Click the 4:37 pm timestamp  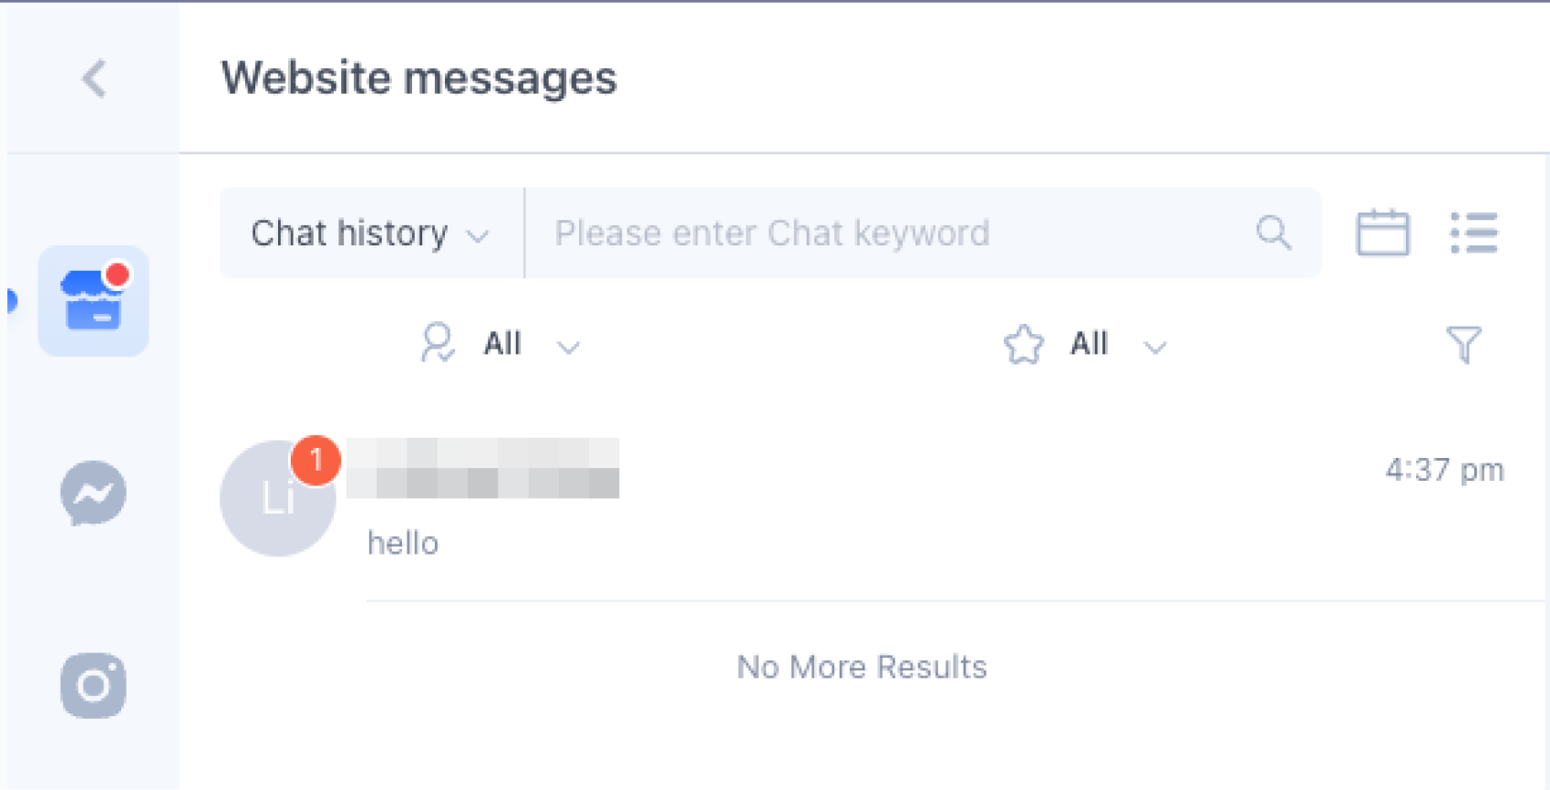click(x=1444, y=470)
